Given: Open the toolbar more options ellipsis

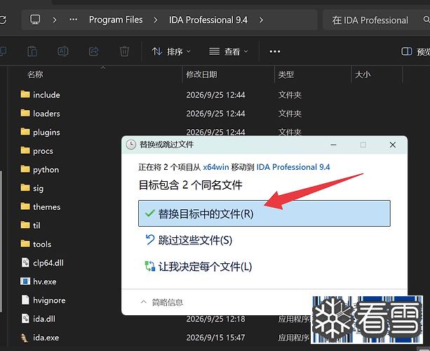Looking at the screenshot, I should click(x=275, y=51).
